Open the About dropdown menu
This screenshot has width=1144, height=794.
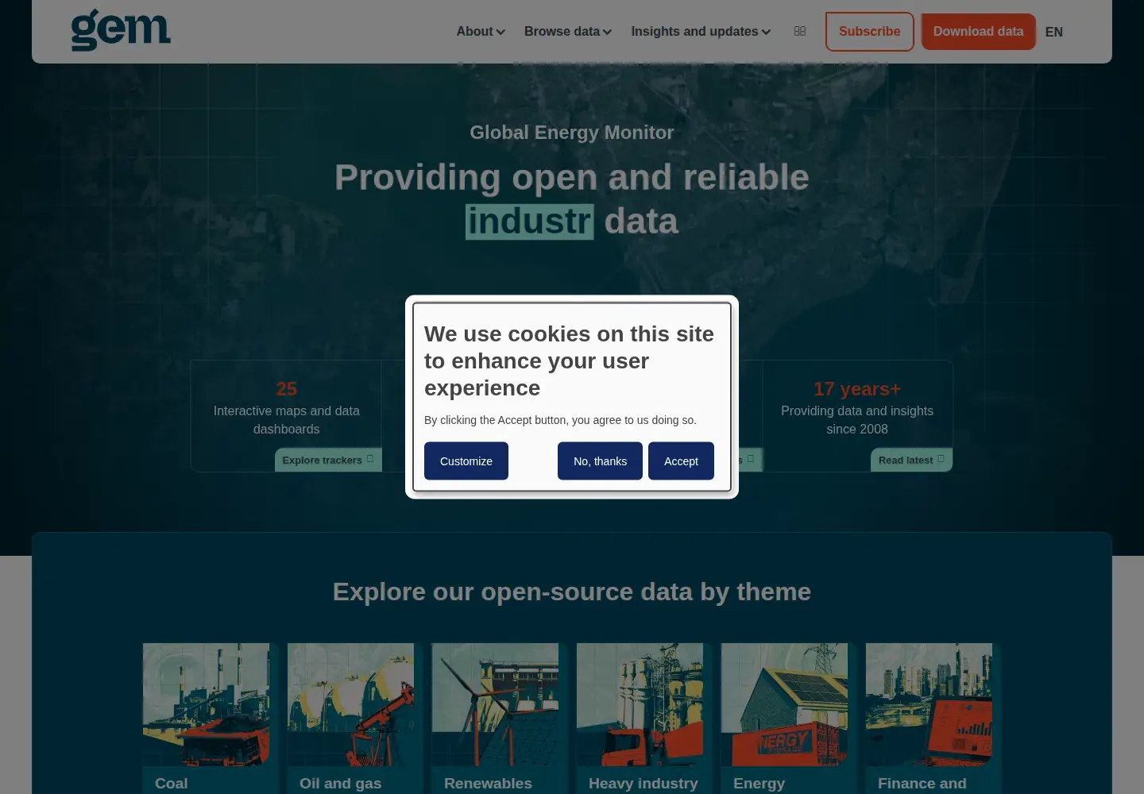click(x=480, y=32)
